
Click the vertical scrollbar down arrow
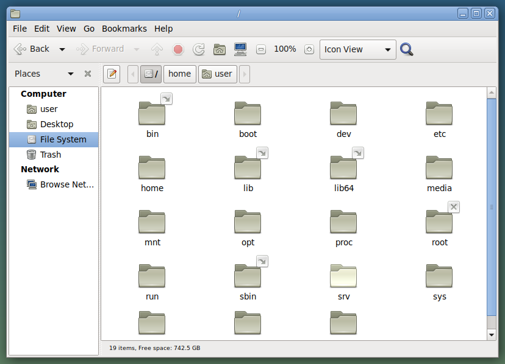tap(492, 335)
